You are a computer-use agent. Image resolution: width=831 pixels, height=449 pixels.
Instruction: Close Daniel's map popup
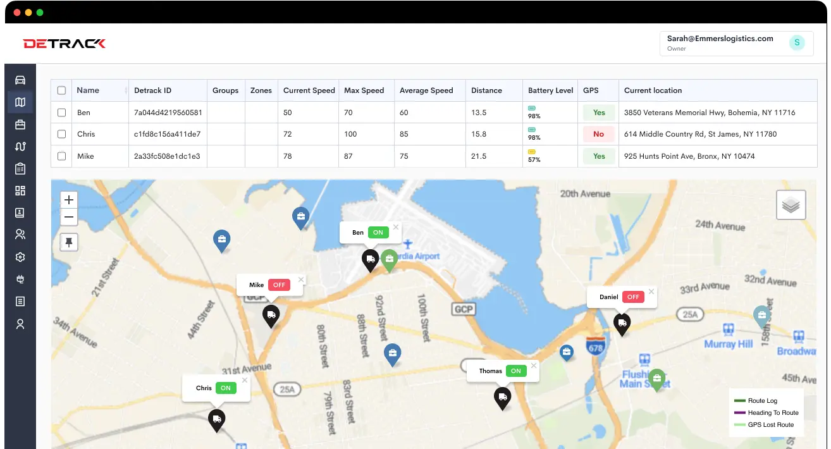point(651,292)
